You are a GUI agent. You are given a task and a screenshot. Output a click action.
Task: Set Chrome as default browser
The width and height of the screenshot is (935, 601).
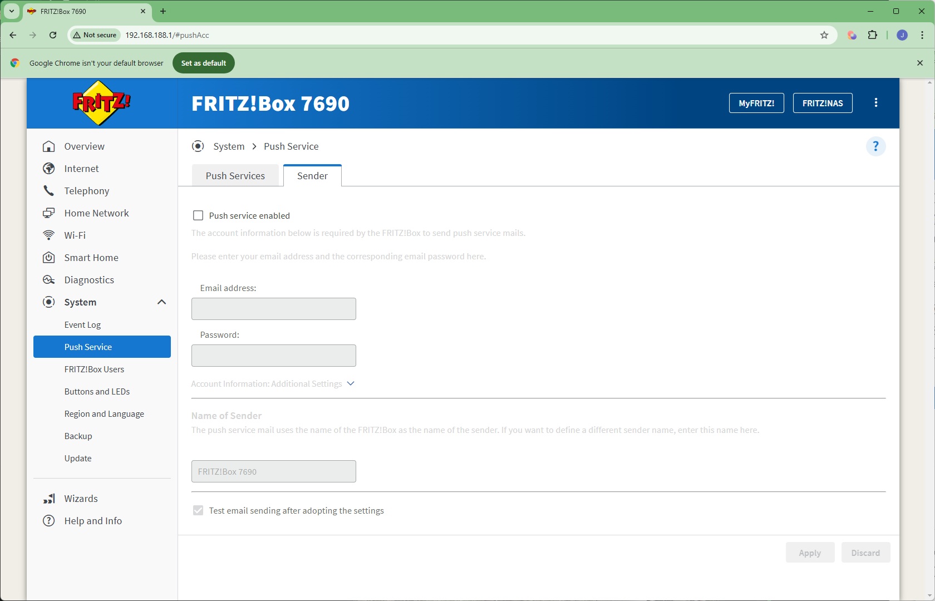[x=204, y=63]
